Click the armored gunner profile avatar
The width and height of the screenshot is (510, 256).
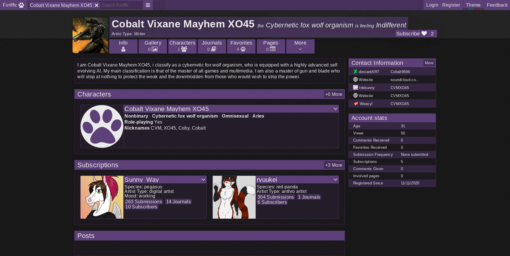tap(90, 35)
